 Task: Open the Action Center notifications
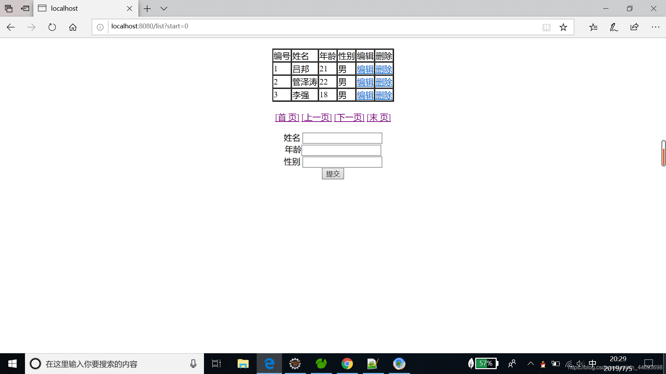pos(649,364)
